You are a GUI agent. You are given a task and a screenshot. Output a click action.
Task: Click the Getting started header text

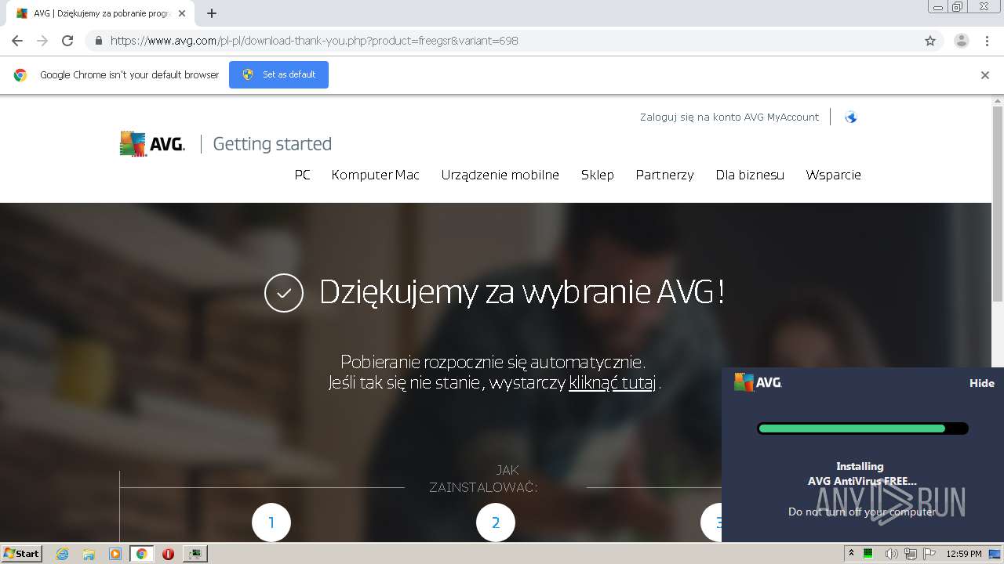272,144
